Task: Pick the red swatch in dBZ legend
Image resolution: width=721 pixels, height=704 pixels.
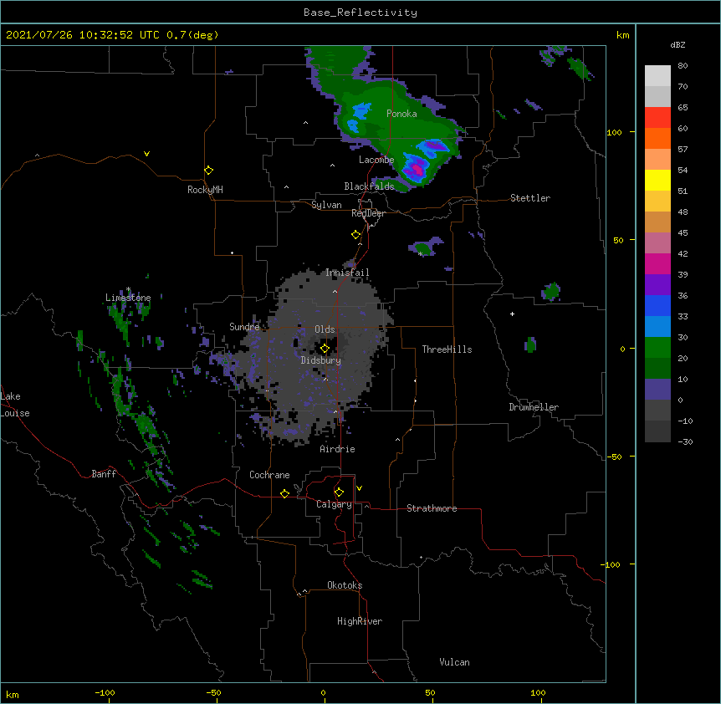Action: tap(657, 117)
